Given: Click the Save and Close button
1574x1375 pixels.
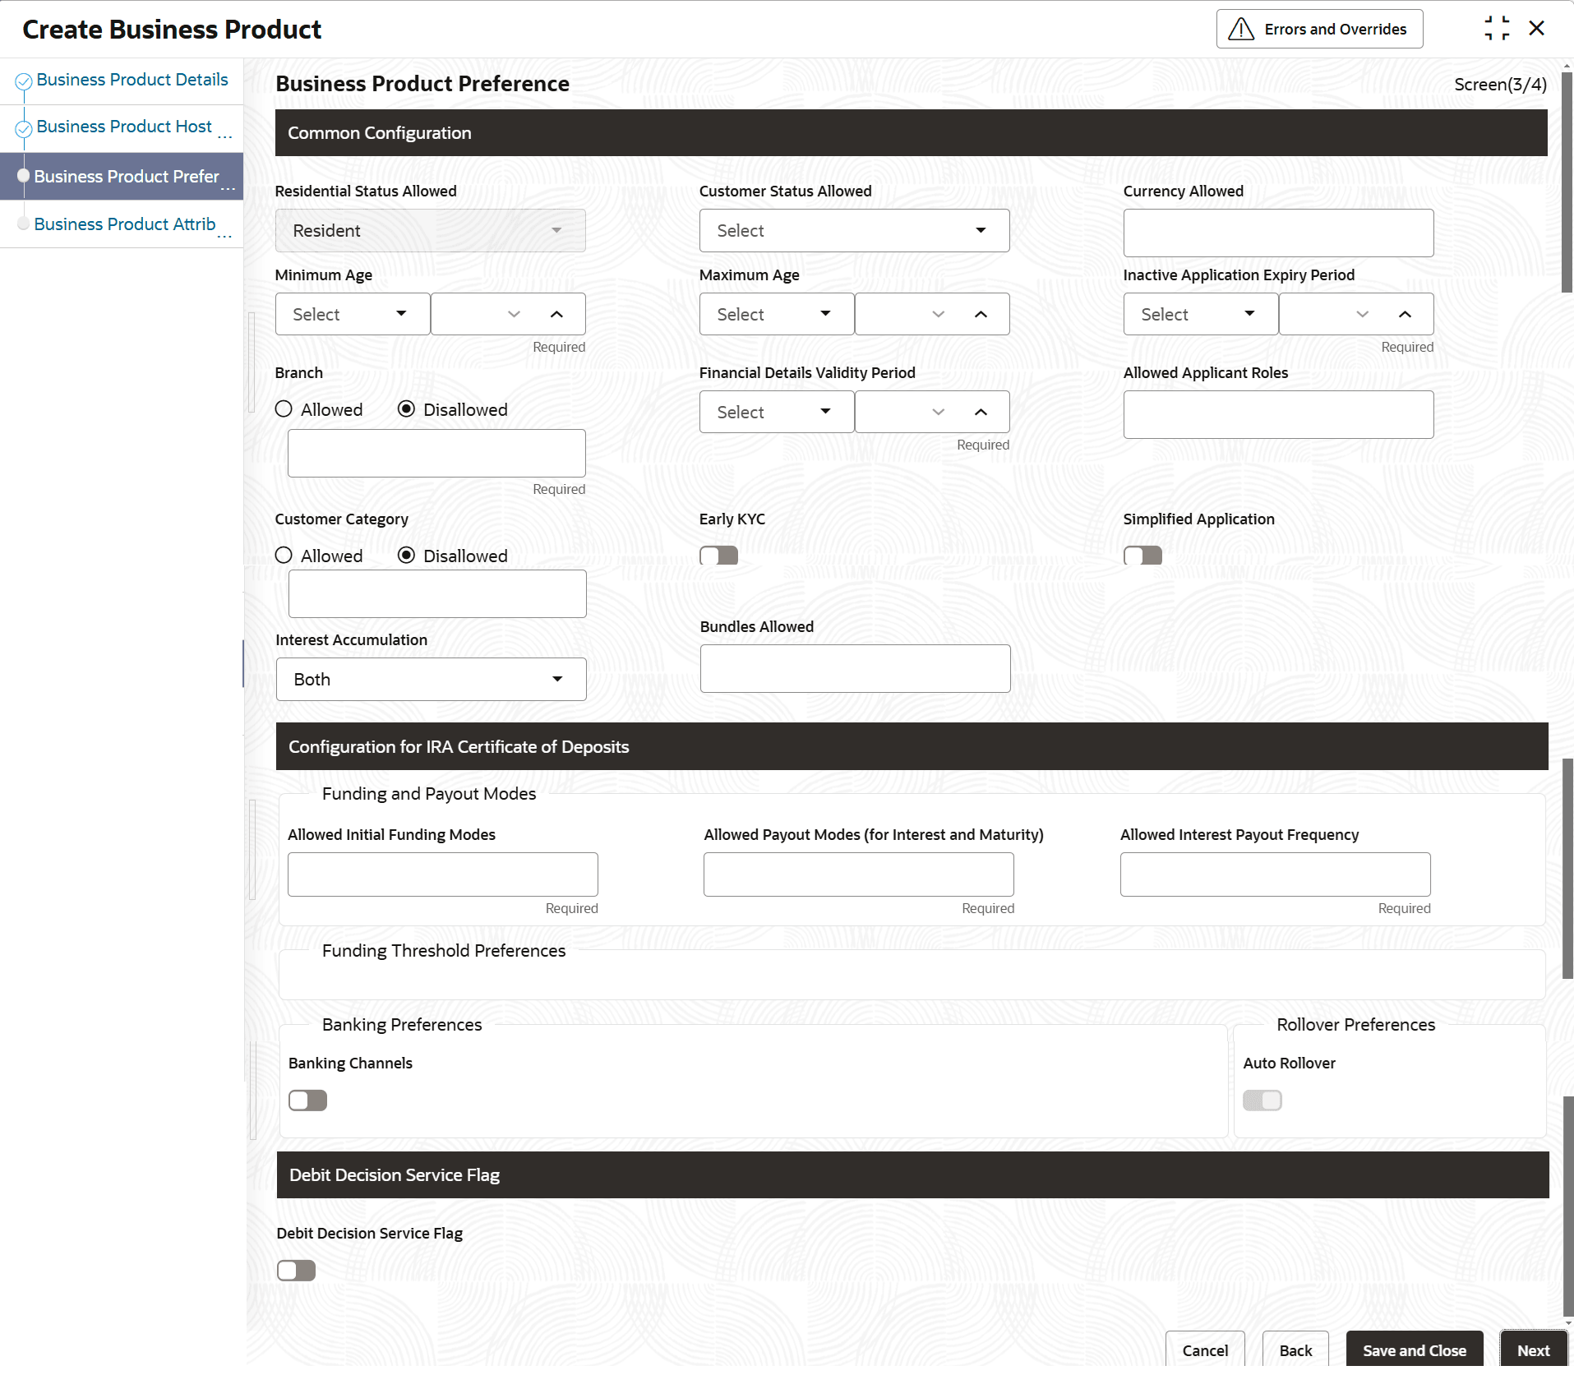Looking at the screenshot, I should 1414,1350.
